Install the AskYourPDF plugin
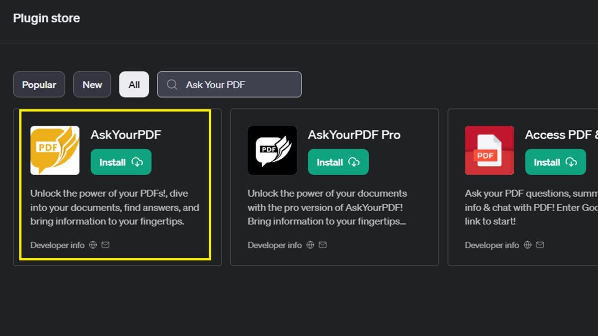Viewport: 598px width, 336px height. coord(121,162)
